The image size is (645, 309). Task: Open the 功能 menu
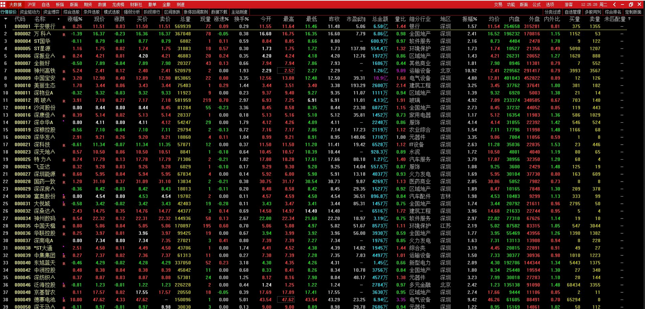[x=511, y=4]
